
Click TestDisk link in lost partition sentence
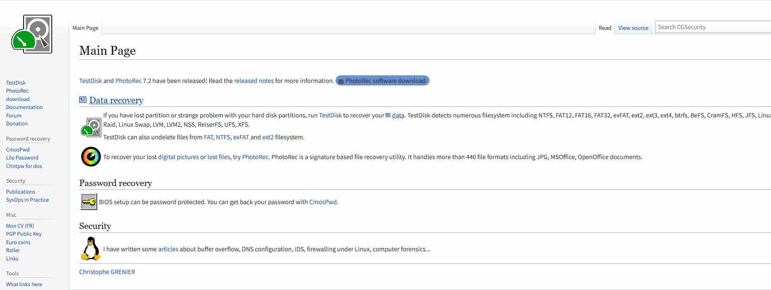[x=330, y=115]
